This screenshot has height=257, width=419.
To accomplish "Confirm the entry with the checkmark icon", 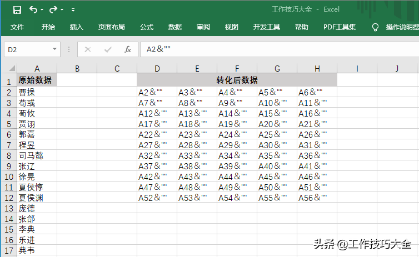I will coord(108,49).
